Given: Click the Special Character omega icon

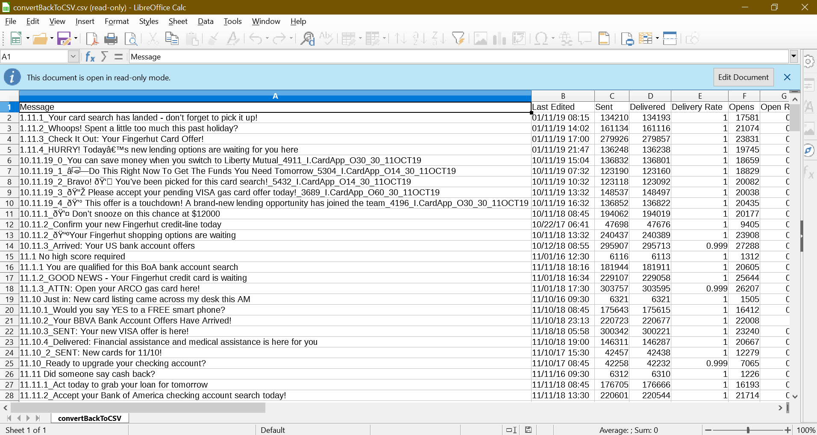Looking at the screenshot, I should [x=541, y=39].
